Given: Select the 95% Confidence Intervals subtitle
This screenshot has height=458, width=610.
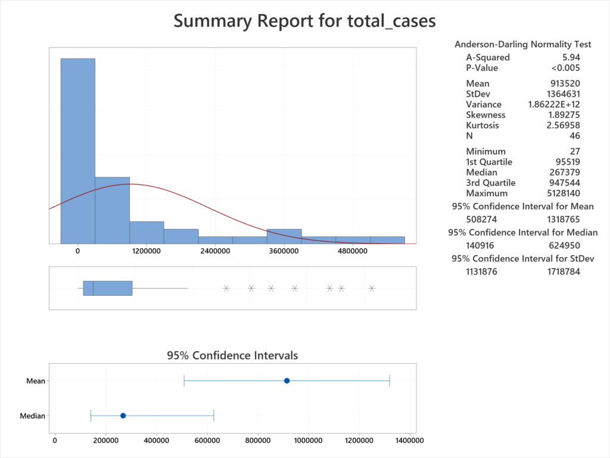Looking at the screenshot, I should [232, 355].
